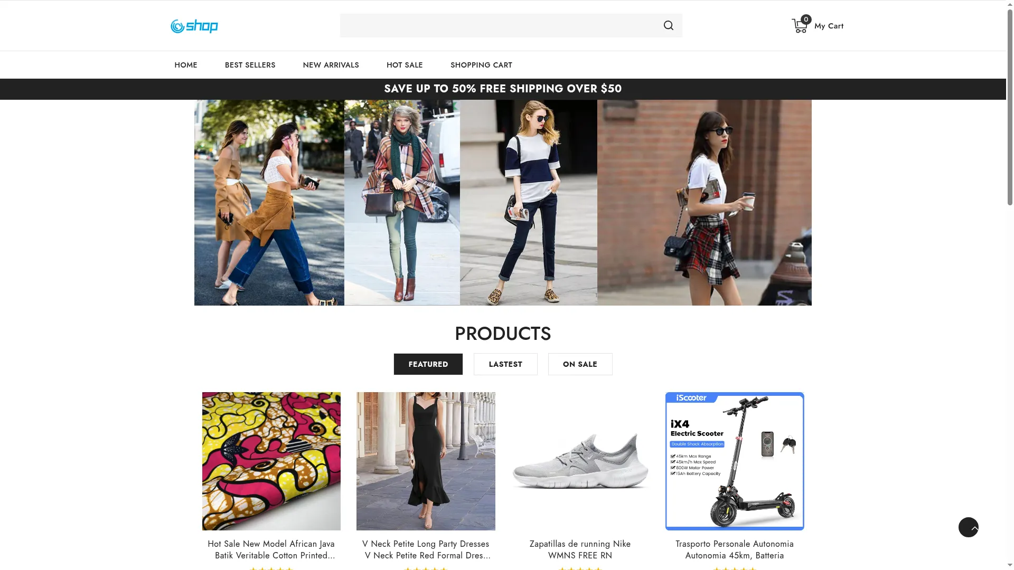Open My Cart link
The image size is (1014, 570).
pyautogui.click(x=829, y=26)
